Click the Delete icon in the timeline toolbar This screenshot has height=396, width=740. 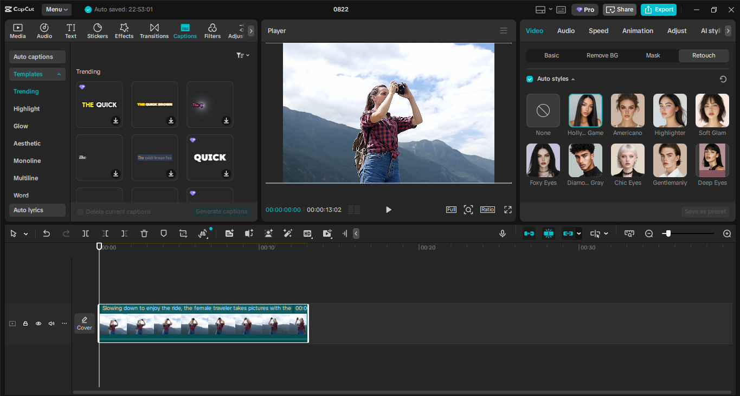point(144,233)
